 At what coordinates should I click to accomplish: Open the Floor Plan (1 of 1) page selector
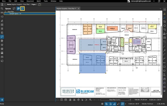[115, 100]
